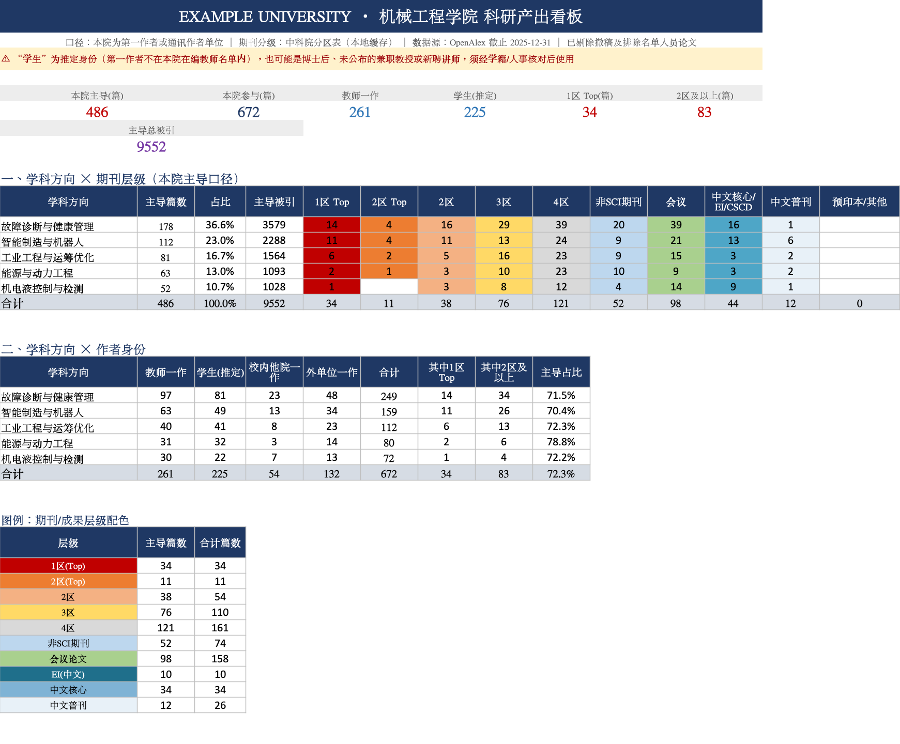
Task: Select the 3区 合计篇数 value 110
Action: click(x=220, y=612)
